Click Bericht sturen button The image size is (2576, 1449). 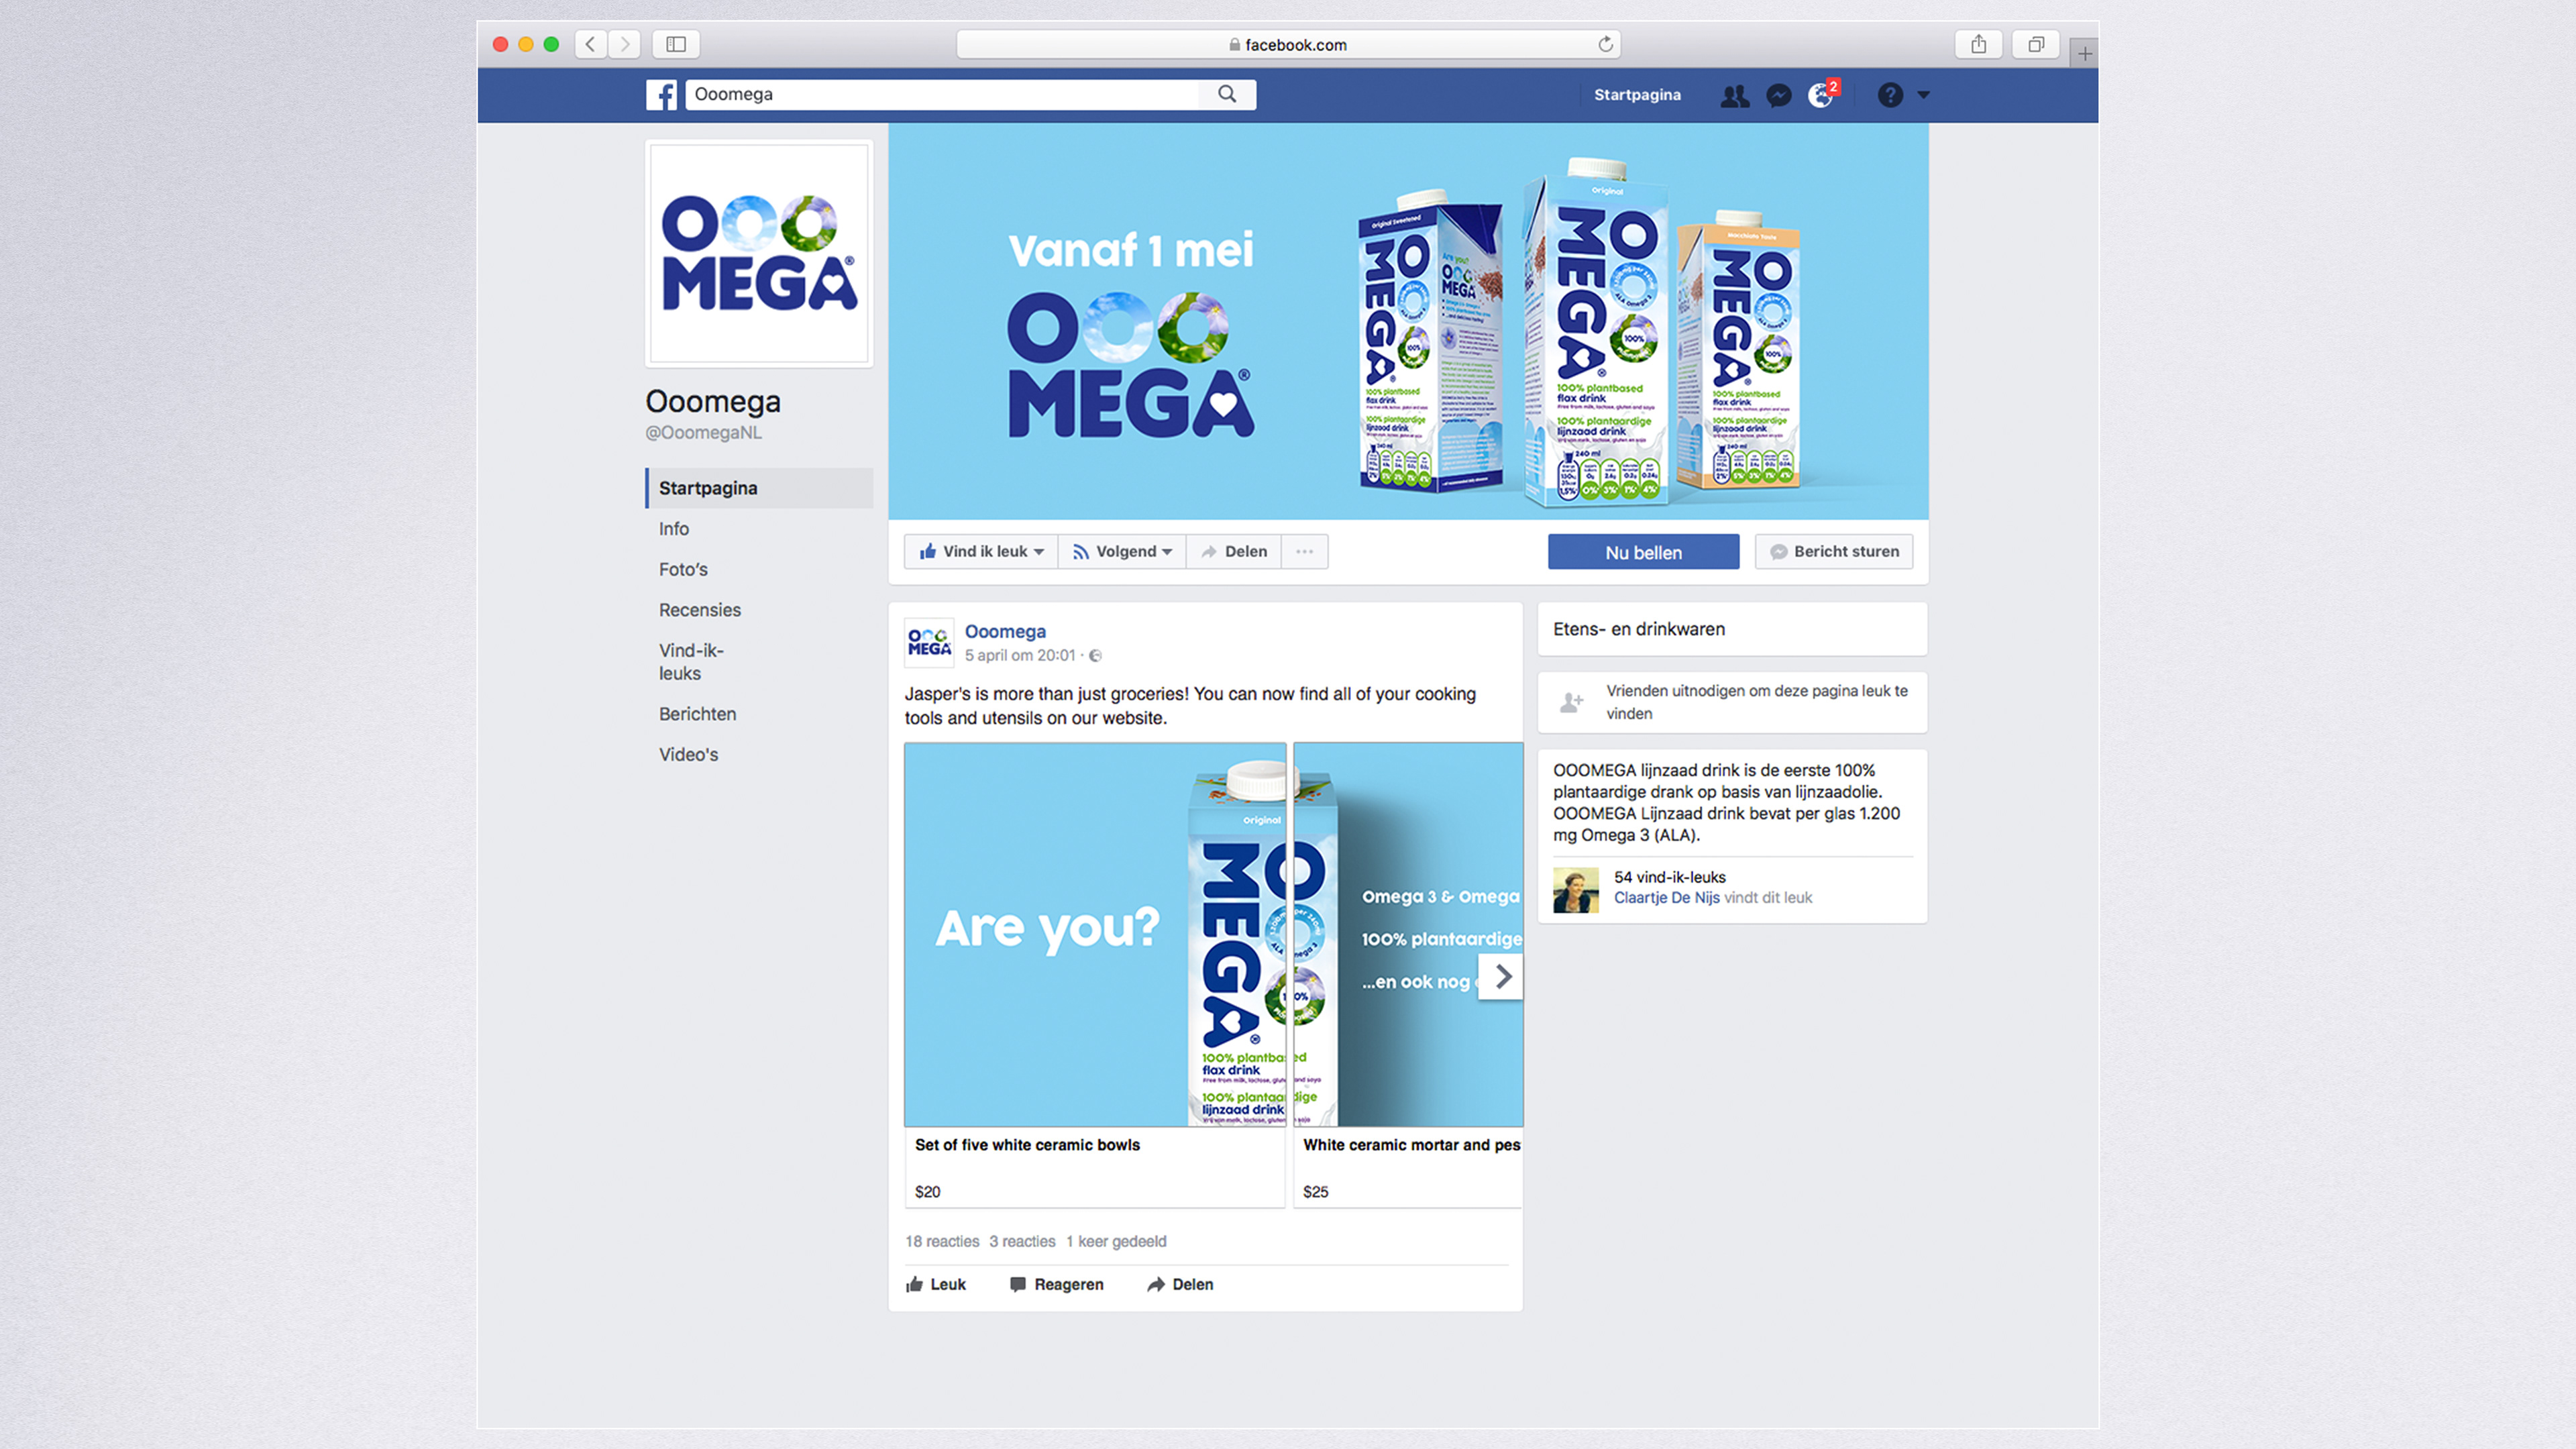[x=1834, y=551]
